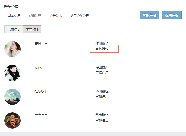Approve 点点点点 via 审核通过
Screen dimensions: 186x136
pos(102,120)
